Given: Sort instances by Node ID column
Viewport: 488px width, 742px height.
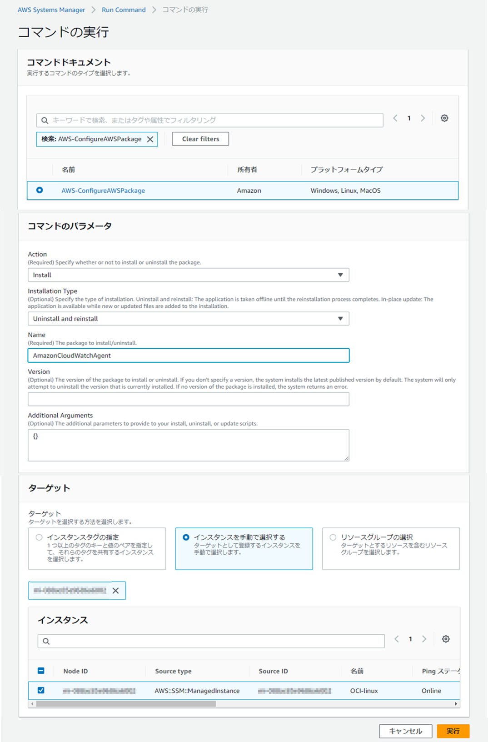Looking at the screenshot, I should point(75,671).
